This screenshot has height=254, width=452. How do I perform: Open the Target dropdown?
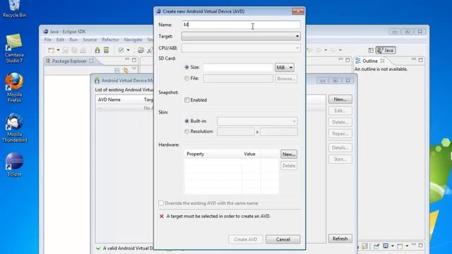(241, 36)
